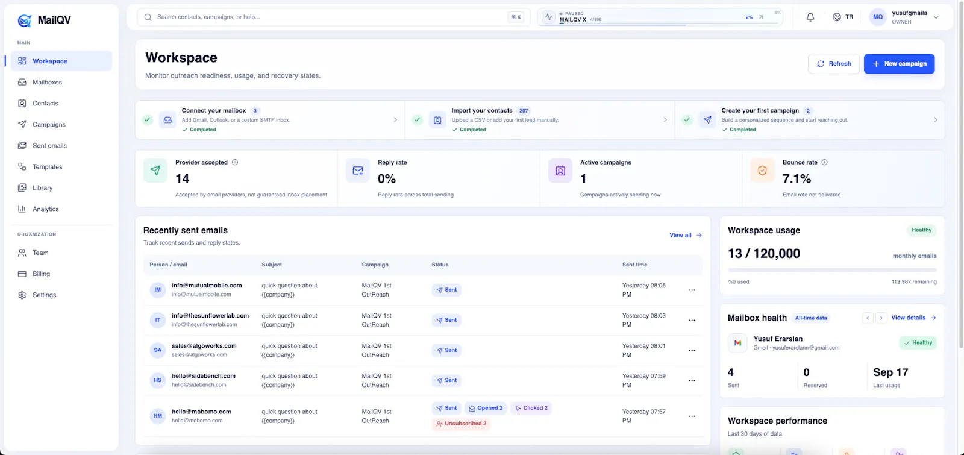The height and width of the screenshot is (455, 964).
Task: Click the Library sidebar icon
Action: 22,187
